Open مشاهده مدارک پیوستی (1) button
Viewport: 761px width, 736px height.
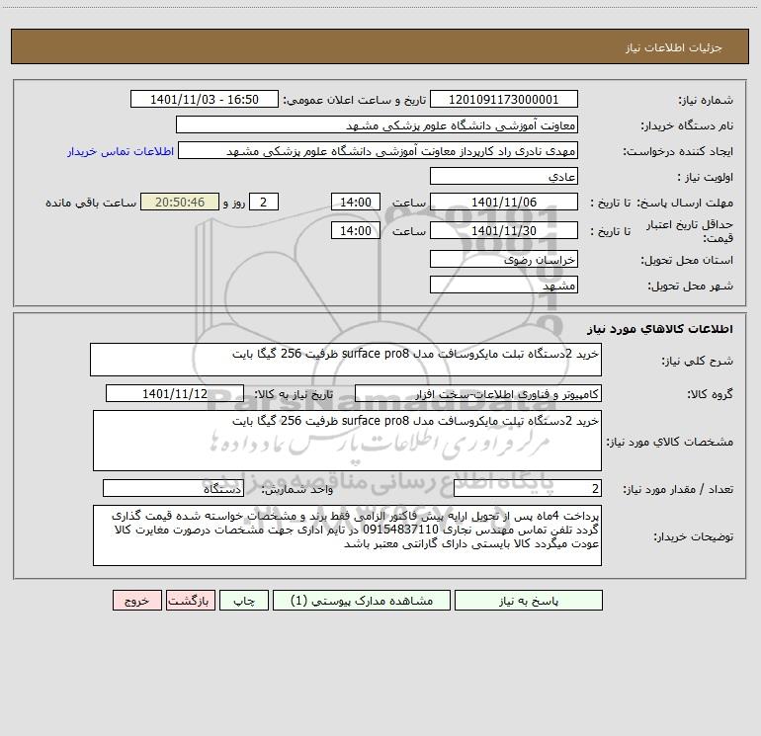[362, 600]
